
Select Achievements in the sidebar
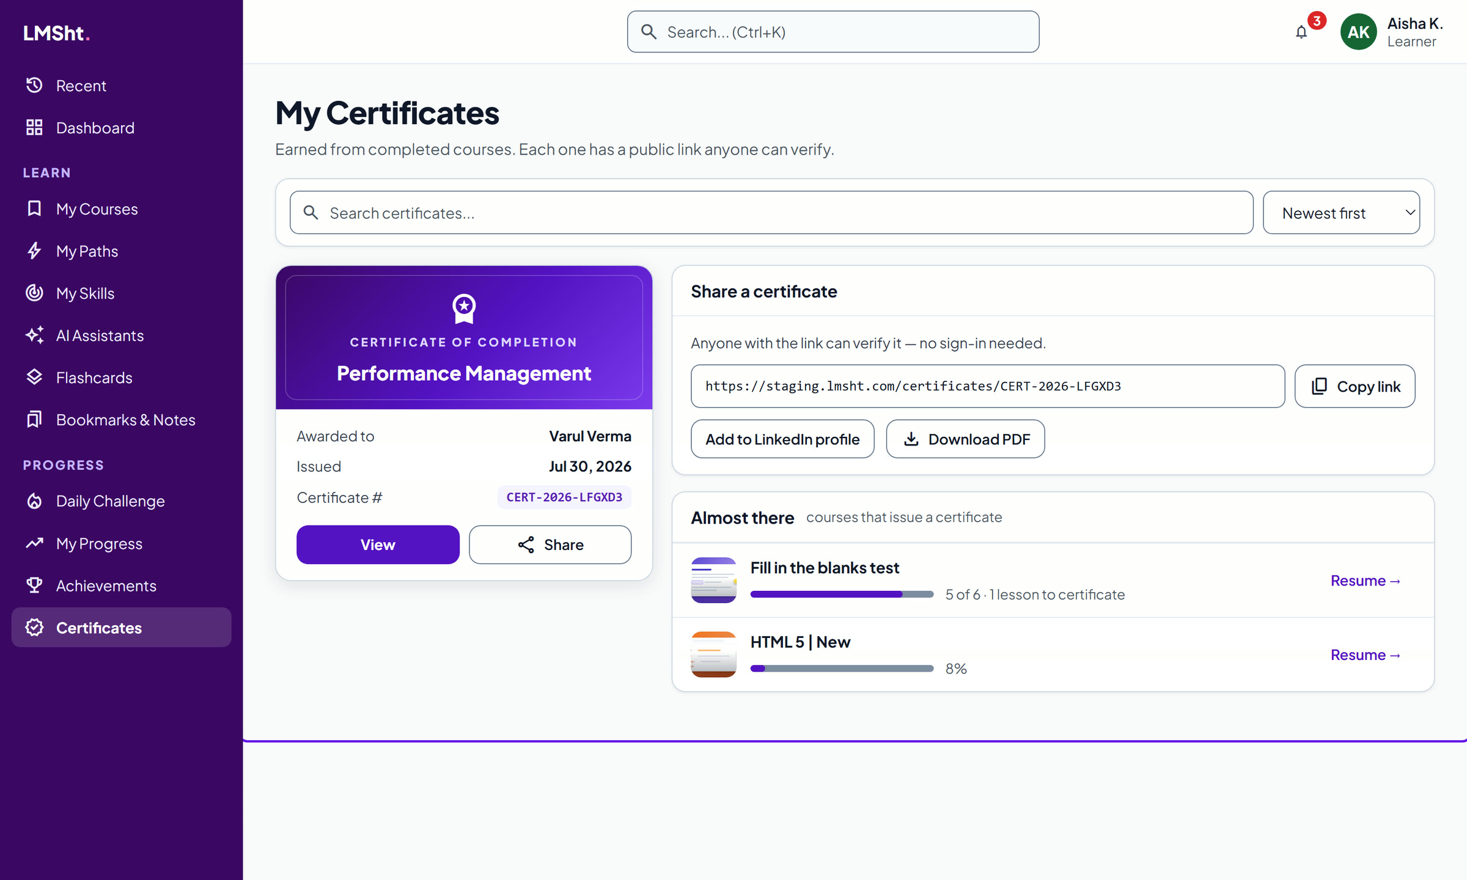121,585
